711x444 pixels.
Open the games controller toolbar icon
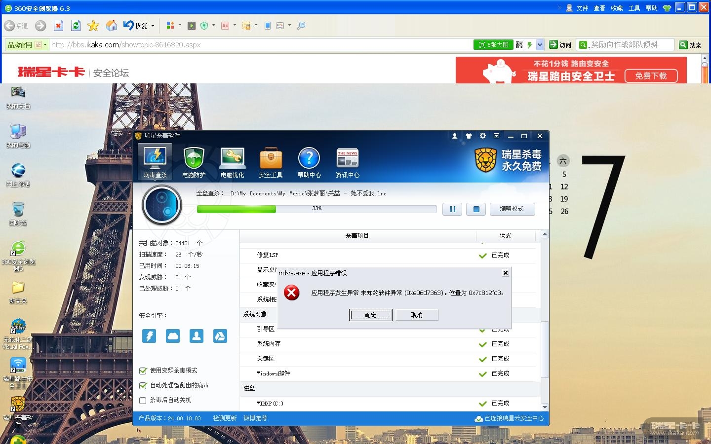280,26
